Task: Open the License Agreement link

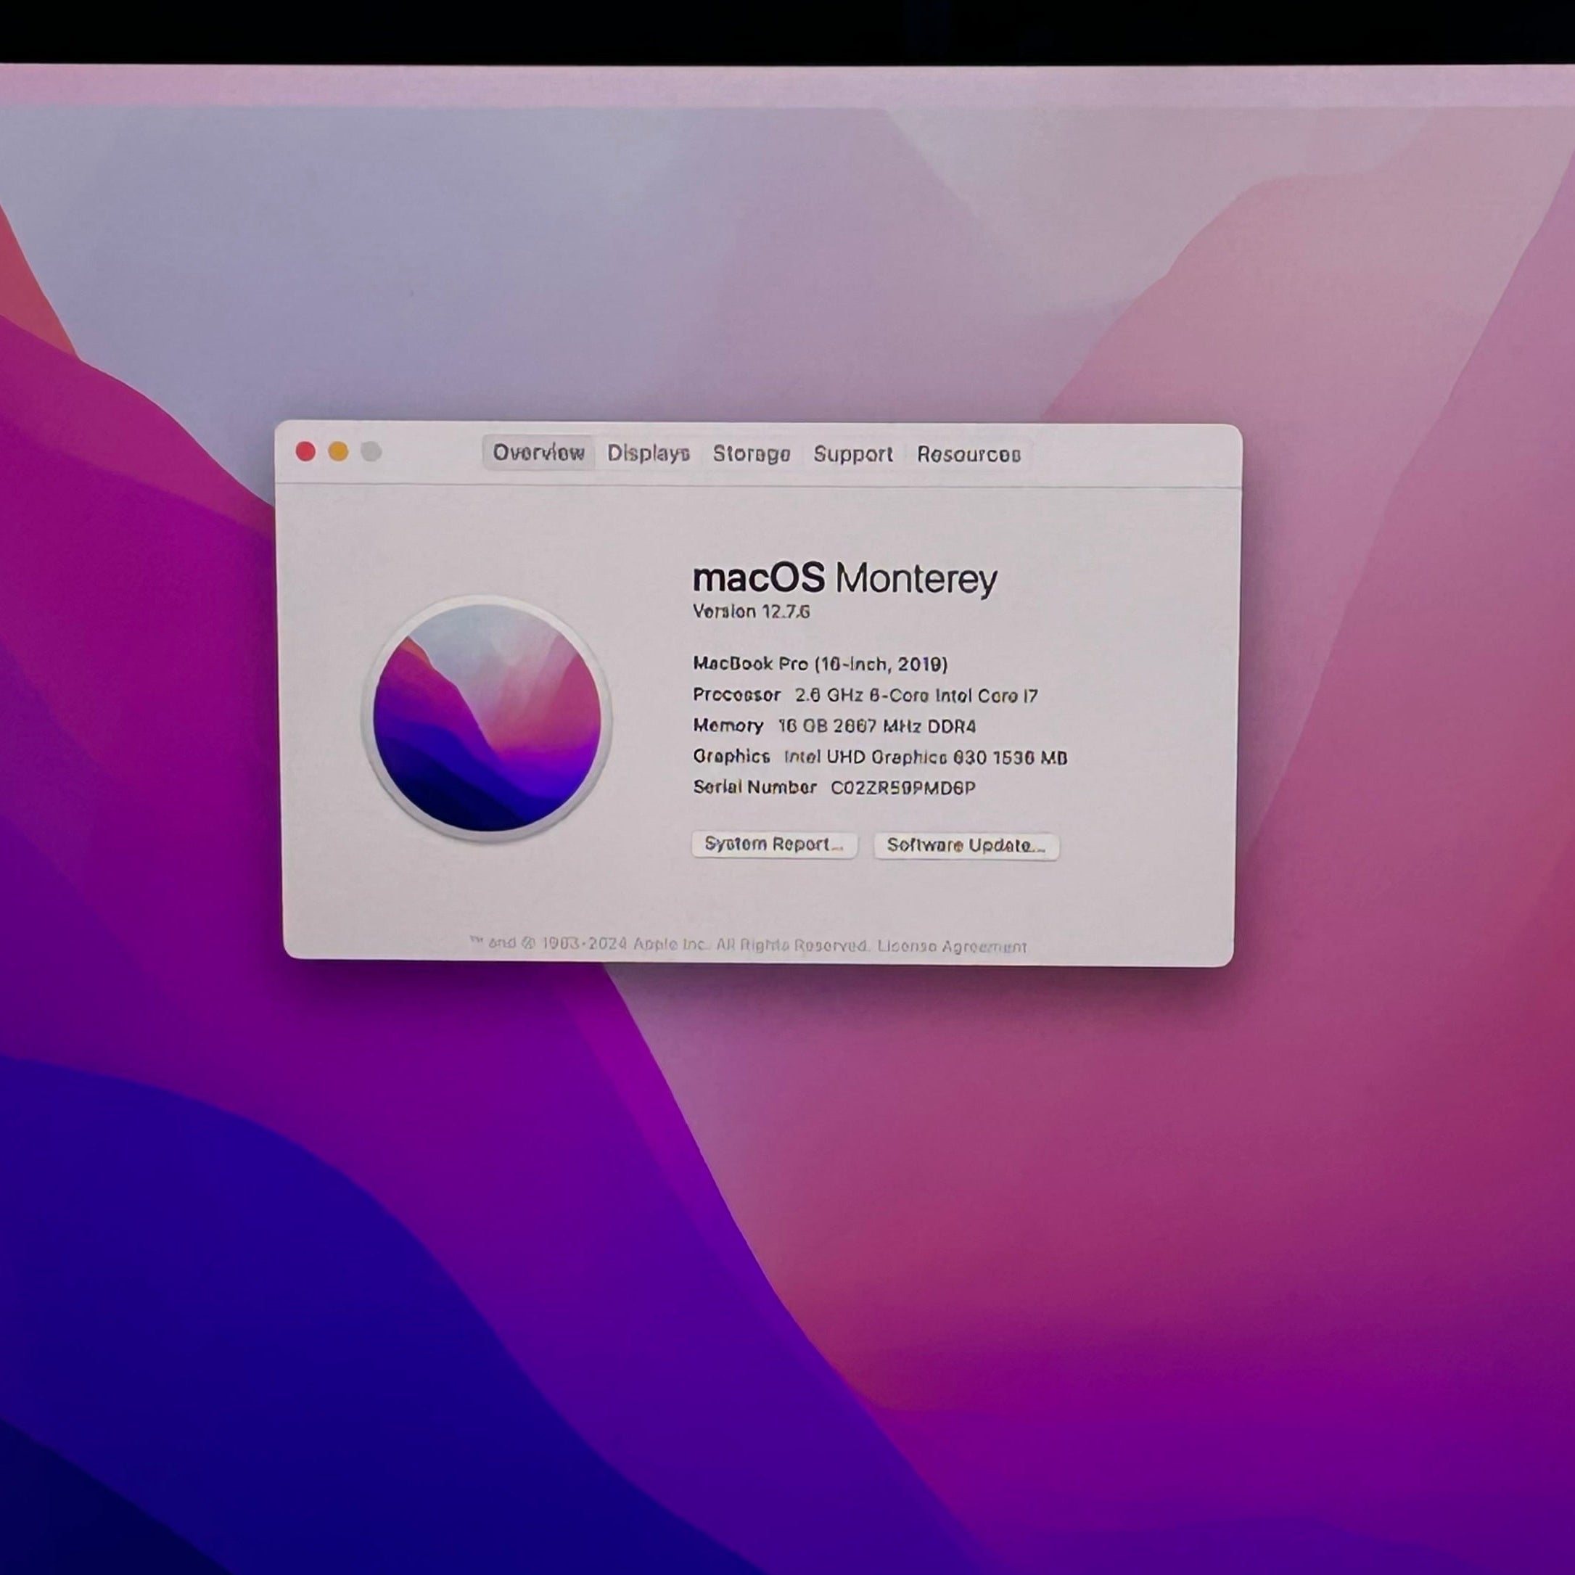Action: click(x=951, y=947)
